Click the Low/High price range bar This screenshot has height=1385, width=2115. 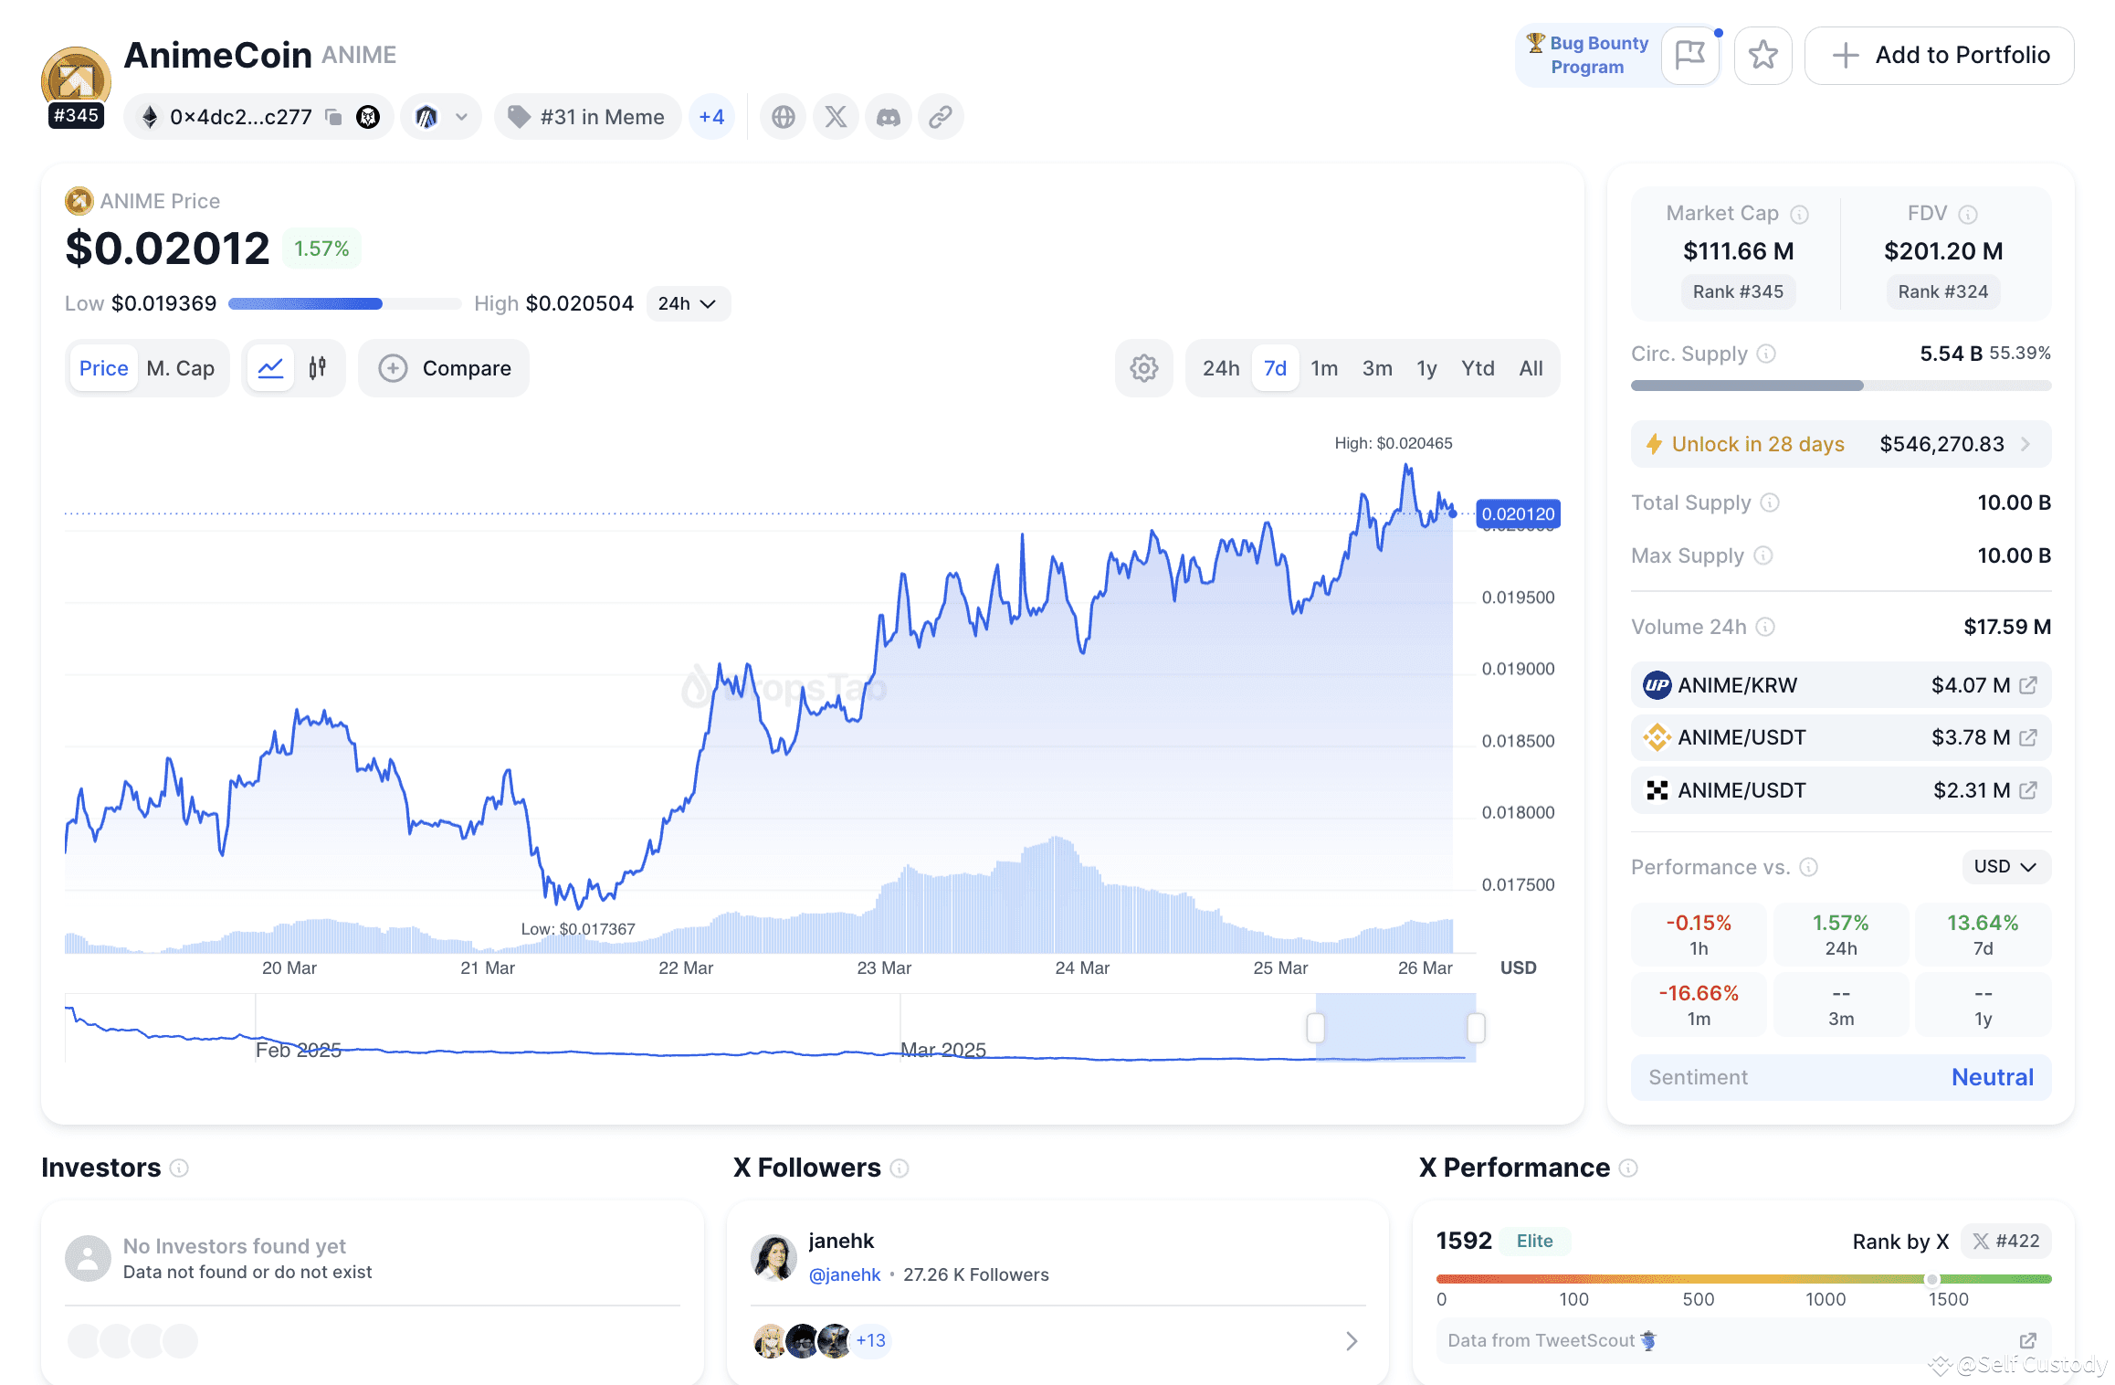(345, 303)
